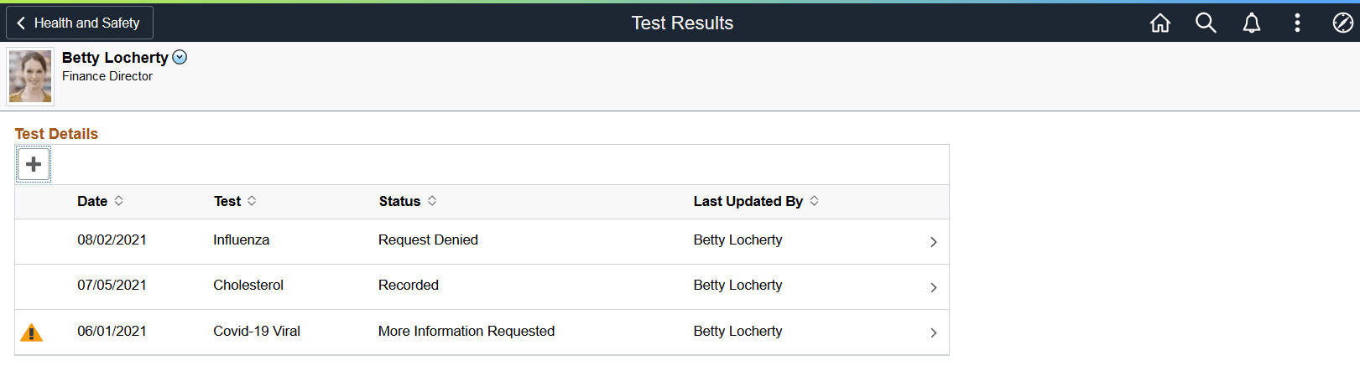Sort by Last Updated By column
Viewport: 1360px width, 376px height.
point(814,201)
